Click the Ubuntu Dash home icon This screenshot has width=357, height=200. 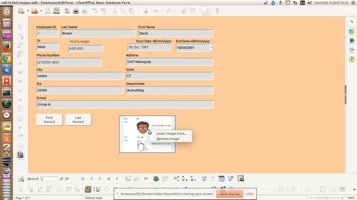[x=7, y=12]
